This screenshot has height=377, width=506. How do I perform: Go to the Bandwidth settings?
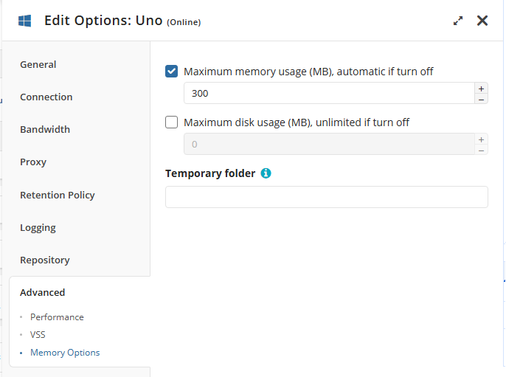coord(45,129)
